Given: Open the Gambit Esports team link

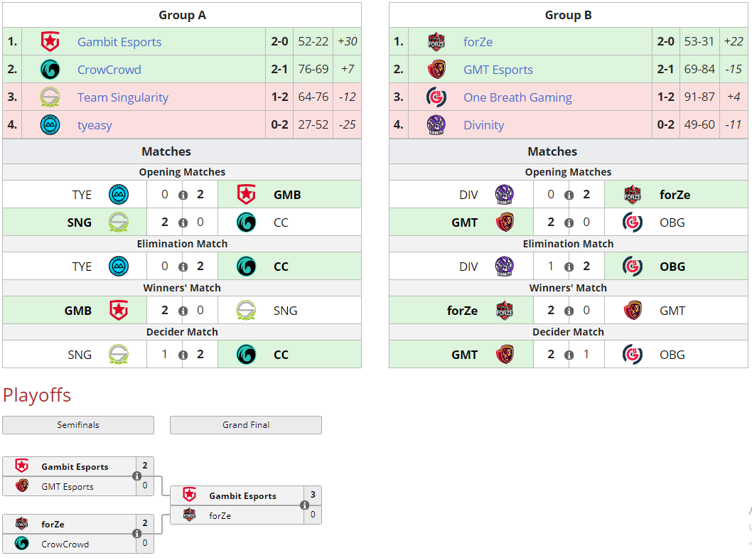Looking at the screenshot, I should [119, 42].
